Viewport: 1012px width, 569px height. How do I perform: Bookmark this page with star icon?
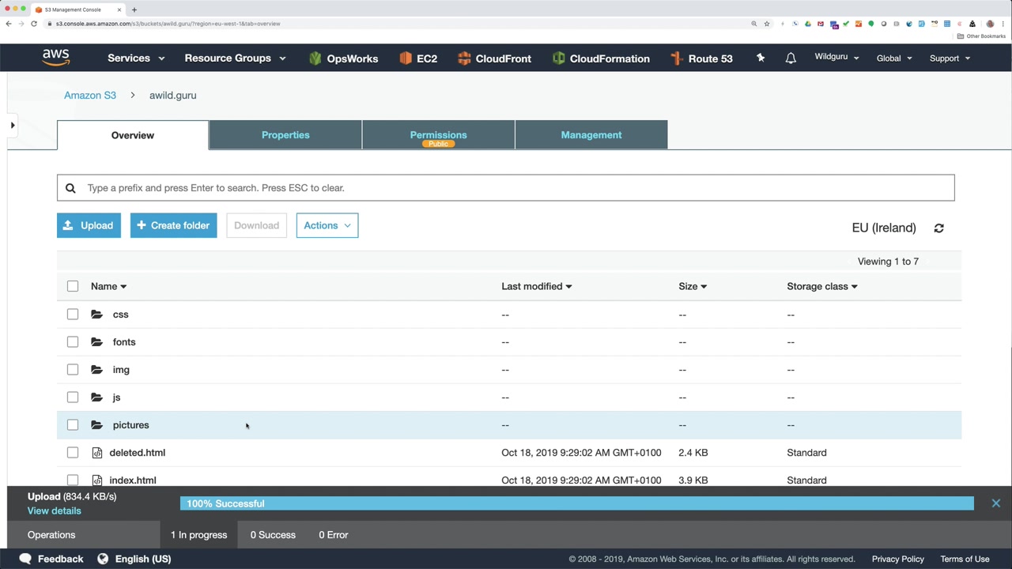click(767, 24)
